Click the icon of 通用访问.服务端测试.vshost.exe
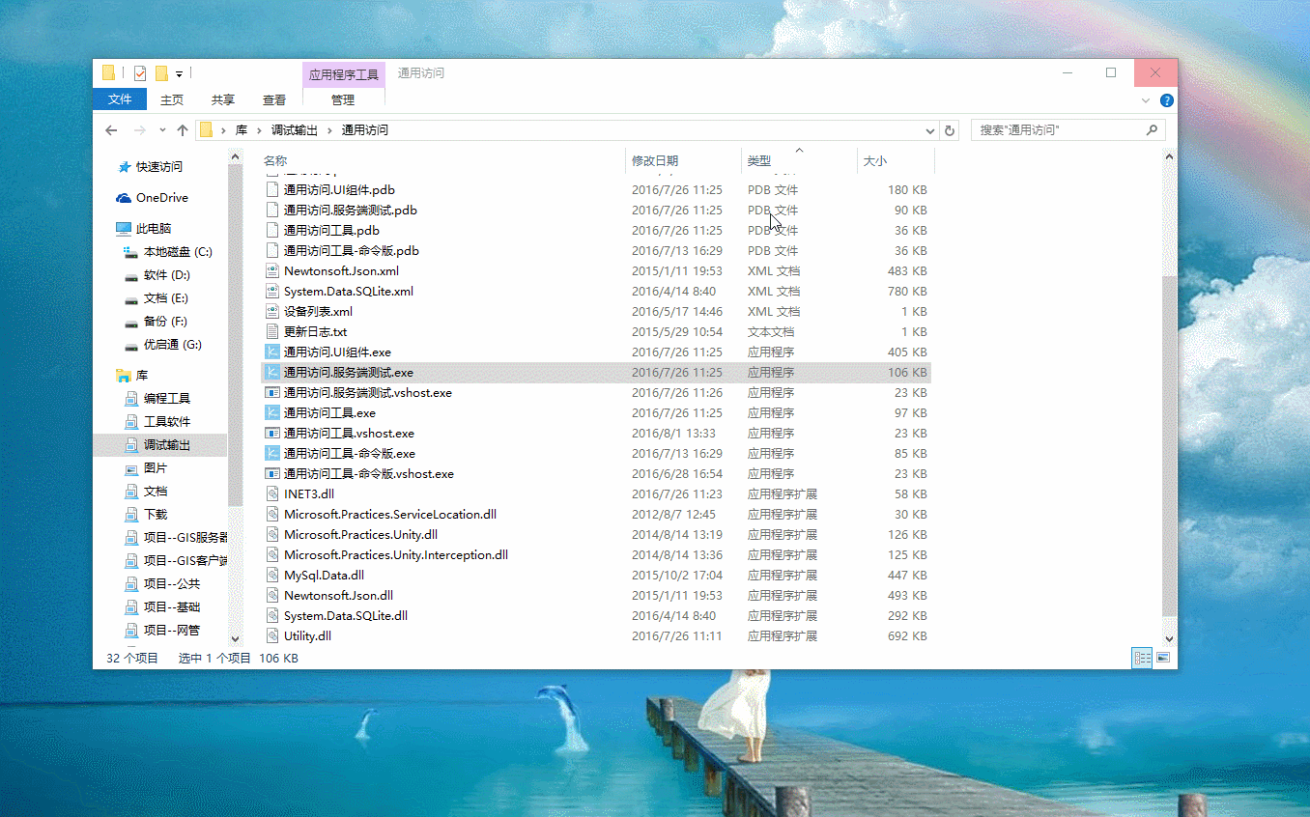The height and width of the screenshot is (817, 1310). (x=272, y=393)
